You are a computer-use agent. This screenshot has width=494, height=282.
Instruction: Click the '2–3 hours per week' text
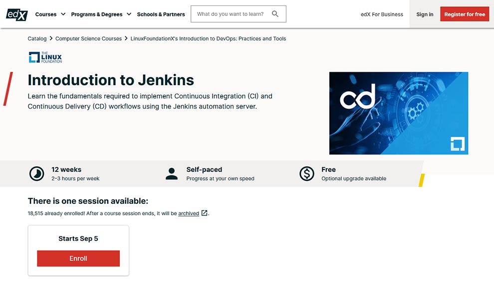tap(75, 178)
